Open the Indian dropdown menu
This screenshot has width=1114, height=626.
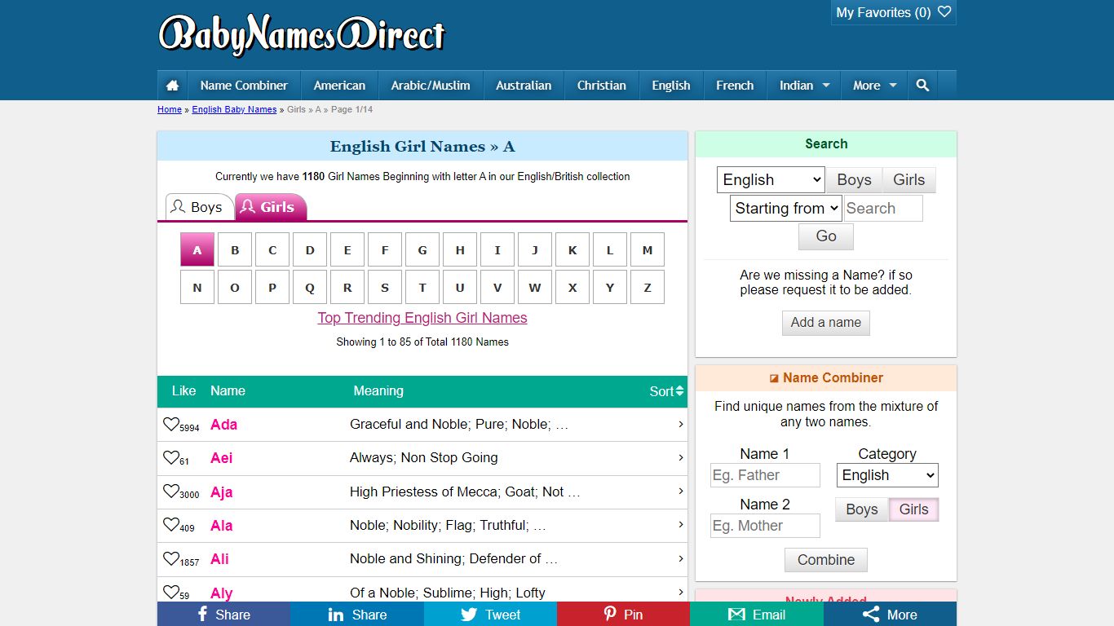[x=804, y=85]
